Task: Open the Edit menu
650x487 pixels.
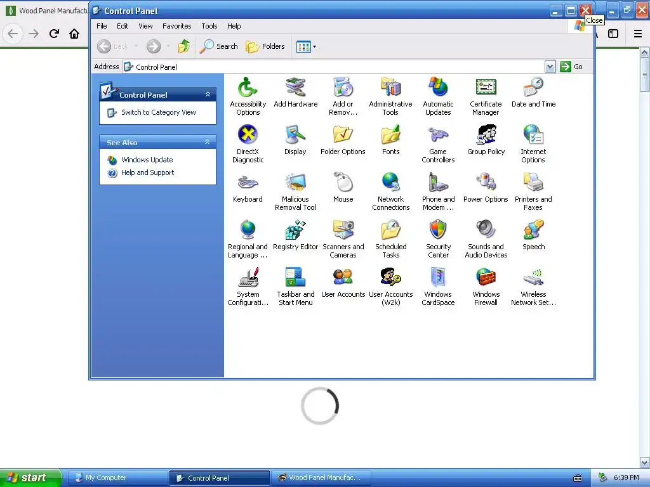Action: [123, 26]
